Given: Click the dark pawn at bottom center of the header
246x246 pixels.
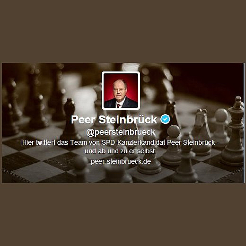Looking at the screenshot, I should coord(81,169).
